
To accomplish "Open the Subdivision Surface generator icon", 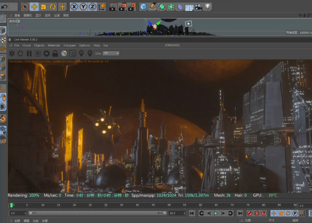I will 162,7.
